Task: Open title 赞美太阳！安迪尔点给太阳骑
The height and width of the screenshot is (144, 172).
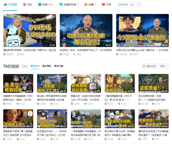Action: [86, 98]
